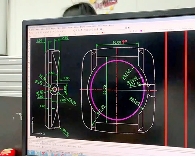
Task: Select the ø1.80 diameter dimension
Action: point(40,92)
